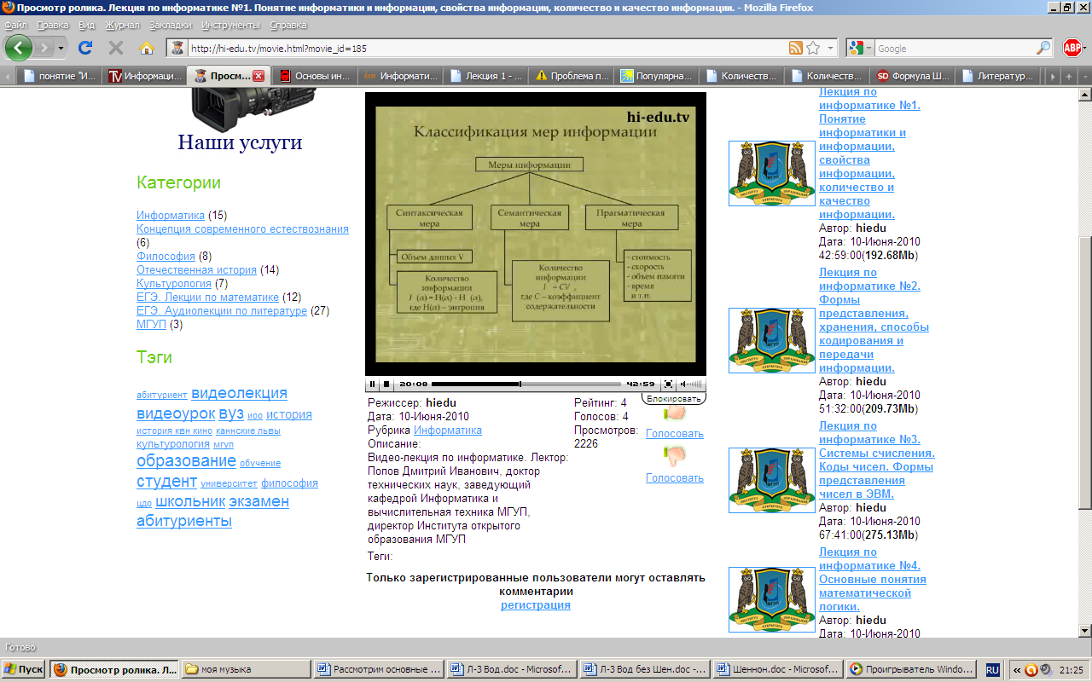This screenshot has width=1092, height=682.
Task: Stop the video playback
Action: tap(386, 384)
